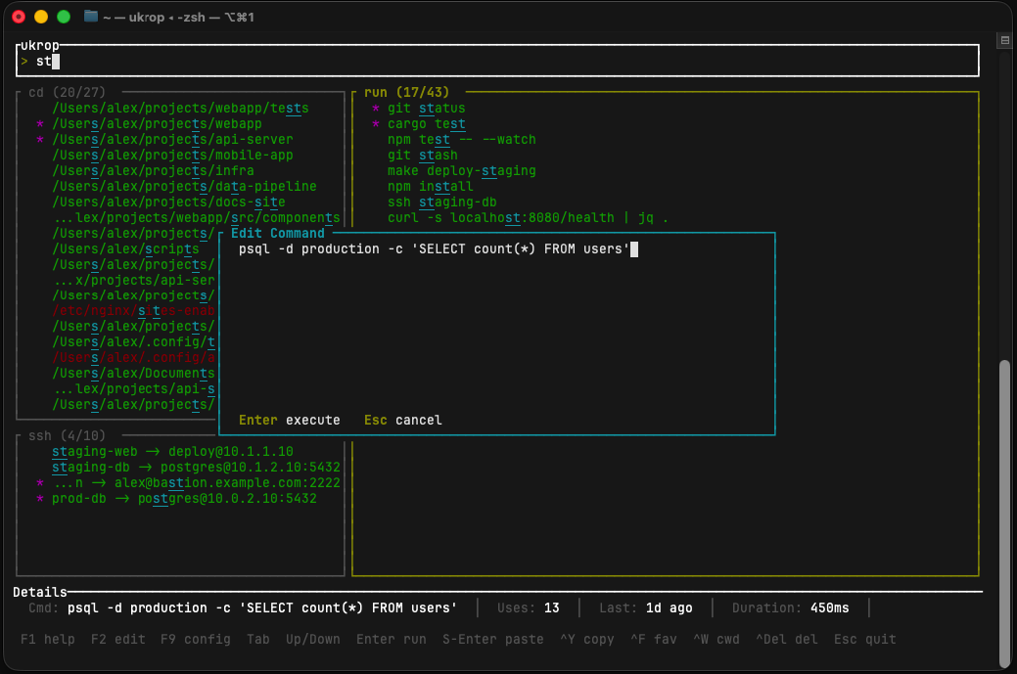Click 'Enter execute' in Edit Command dialog
The width and height of the screenshot is (1017, 674).
pos(290,420)
